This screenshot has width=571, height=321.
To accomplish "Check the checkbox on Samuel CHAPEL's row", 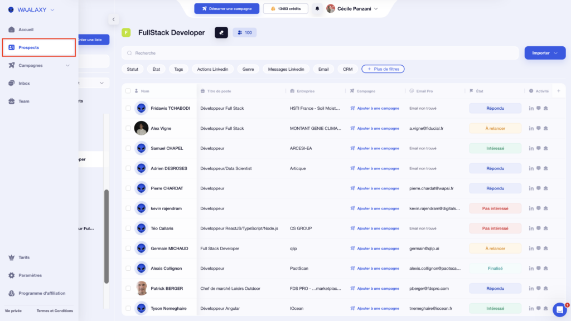I will pyautogui.click(x=127, y=148).
